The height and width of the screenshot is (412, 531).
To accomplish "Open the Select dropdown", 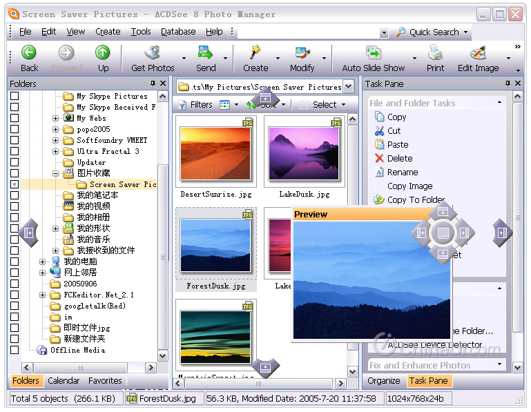I will click(x=344, y=105).
